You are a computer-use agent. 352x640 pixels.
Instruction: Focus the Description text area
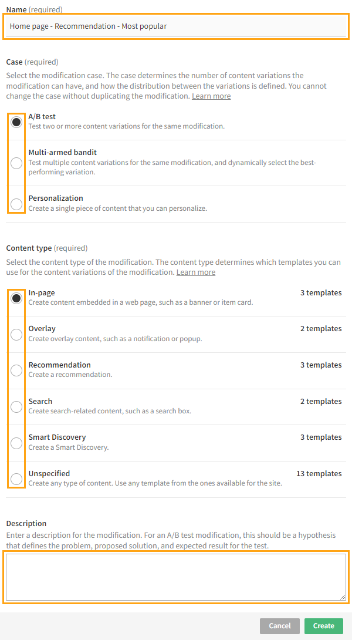[x=176, y=577]
